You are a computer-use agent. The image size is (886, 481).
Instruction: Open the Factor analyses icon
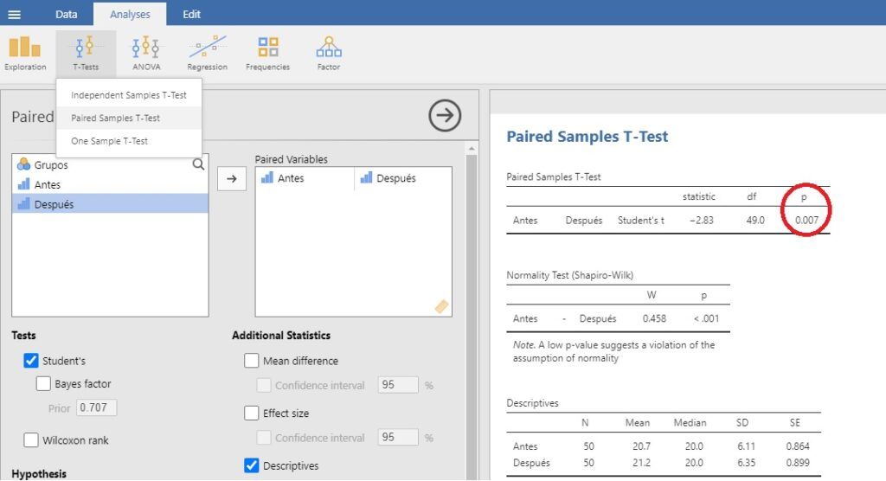pos(329,52)
